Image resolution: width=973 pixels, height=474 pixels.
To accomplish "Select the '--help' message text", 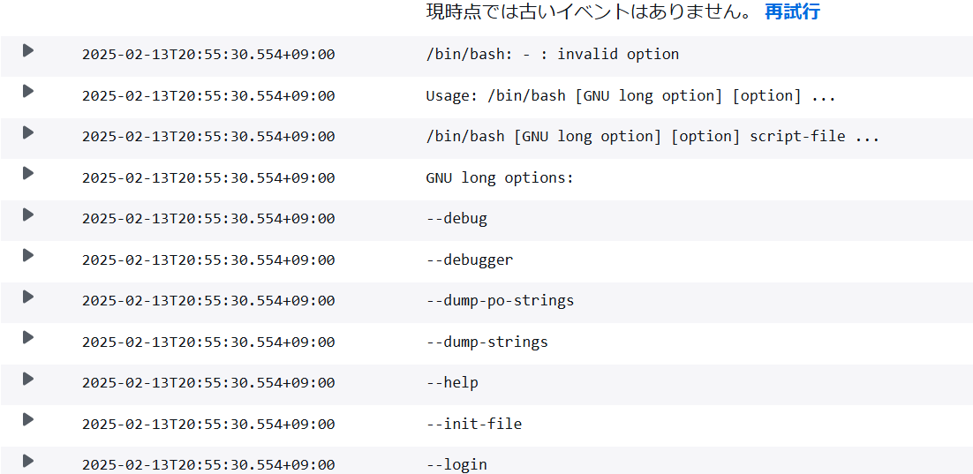I will point(452,383).
